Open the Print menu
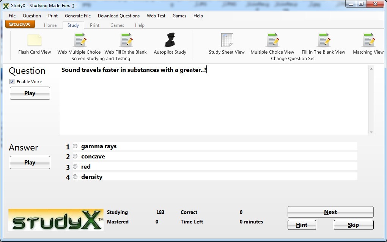Viewport: 387px width, 242px height. [x=53, y=16]
